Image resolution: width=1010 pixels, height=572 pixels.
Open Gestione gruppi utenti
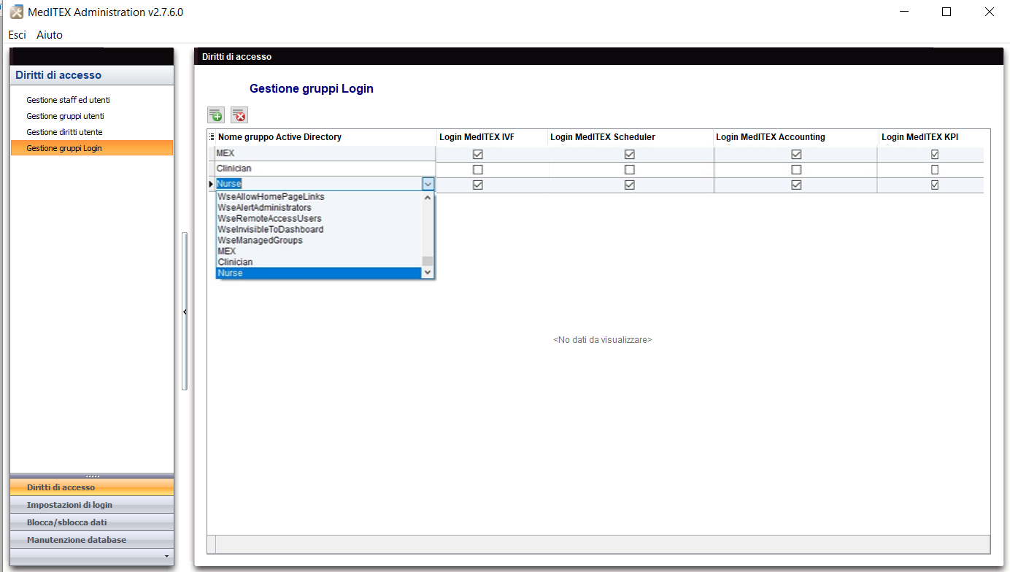(65, 116)
